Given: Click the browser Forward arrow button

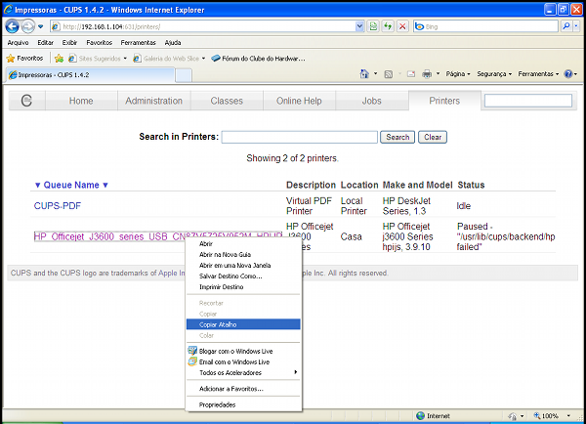Looking at the screenshot, I should pyautogui.click(x=28, y=26).
